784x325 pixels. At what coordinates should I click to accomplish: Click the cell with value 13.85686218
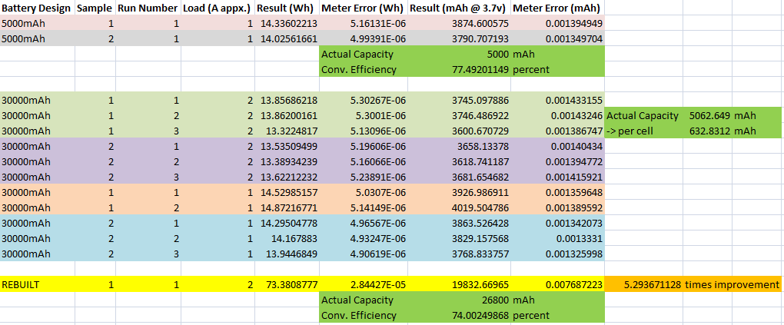(x=287, y=100)
